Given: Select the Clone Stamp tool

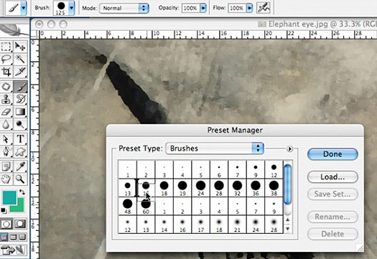Looking at the screenshot, I should (x=6, y=99).
